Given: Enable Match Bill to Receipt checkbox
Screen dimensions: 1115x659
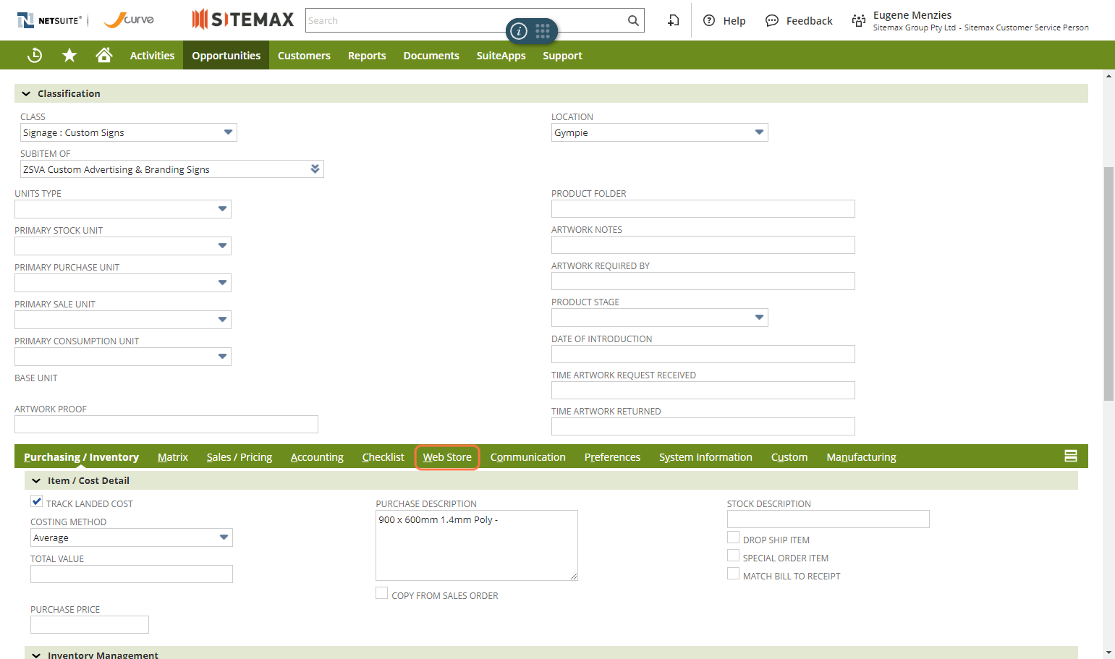Looking at the screenshot, I should point(734,574).
